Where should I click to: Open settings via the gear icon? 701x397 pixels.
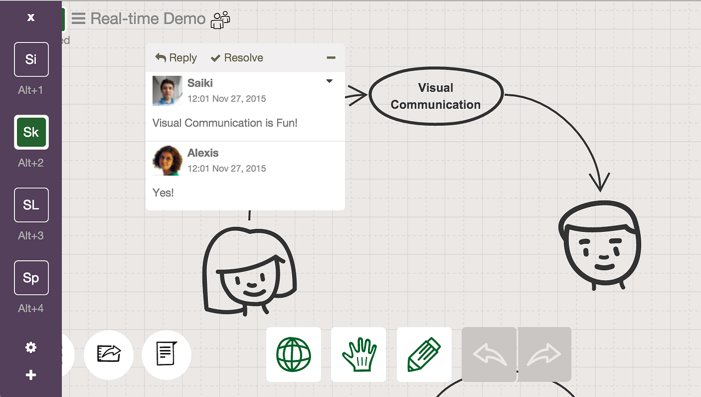point(31,347)
